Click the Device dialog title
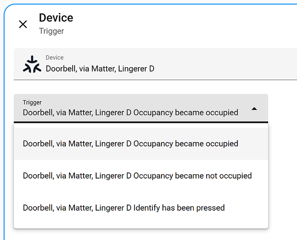The width and height of the screenshot is (297, 240). [x=56, y=18]
